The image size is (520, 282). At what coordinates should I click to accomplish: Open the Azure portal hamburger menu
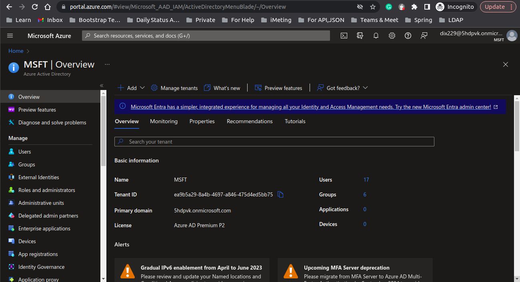coord(10,36)
